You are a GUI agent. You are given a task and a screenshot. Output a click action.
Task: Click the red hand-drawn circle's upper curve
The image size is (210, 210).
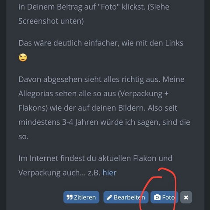(x=166, y=170)
